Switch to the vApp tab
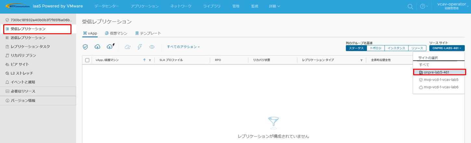This screenshot has height=143, width=471. (x=90, y=33)
